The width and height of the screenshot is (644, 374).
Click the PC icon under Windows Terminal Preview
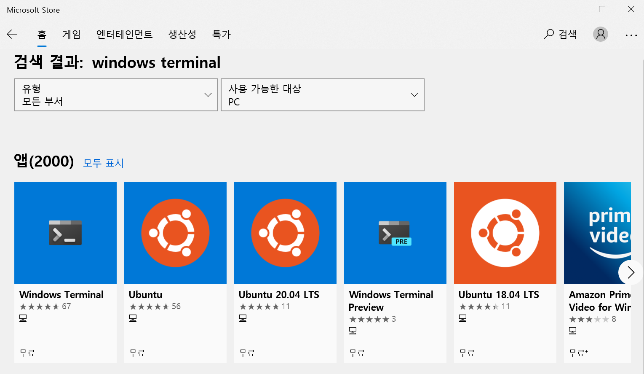tap(353, 331)
